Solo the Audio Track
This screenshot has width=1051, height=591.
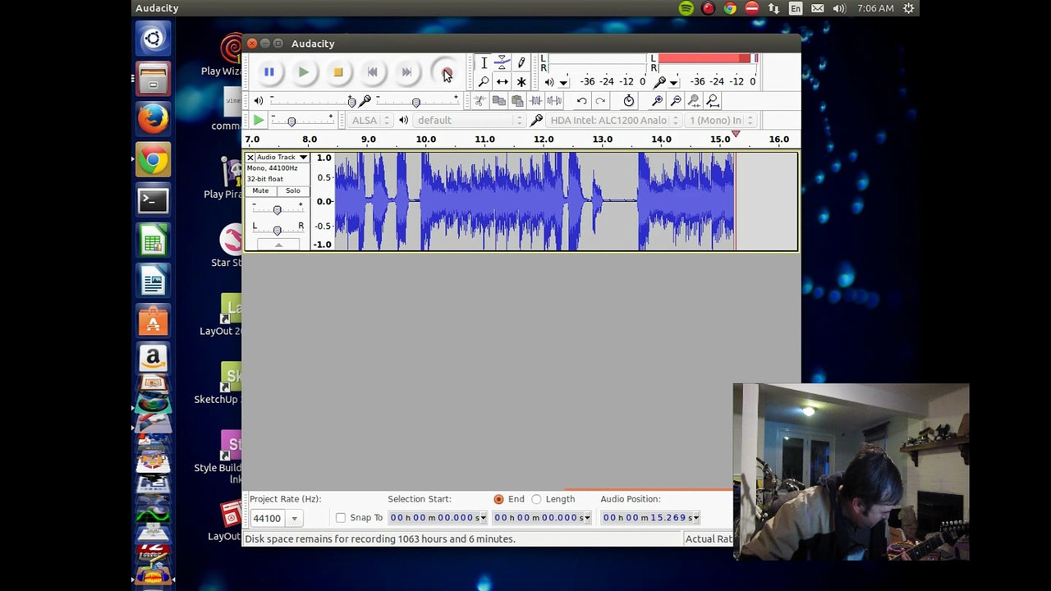[x=293, y=190]
